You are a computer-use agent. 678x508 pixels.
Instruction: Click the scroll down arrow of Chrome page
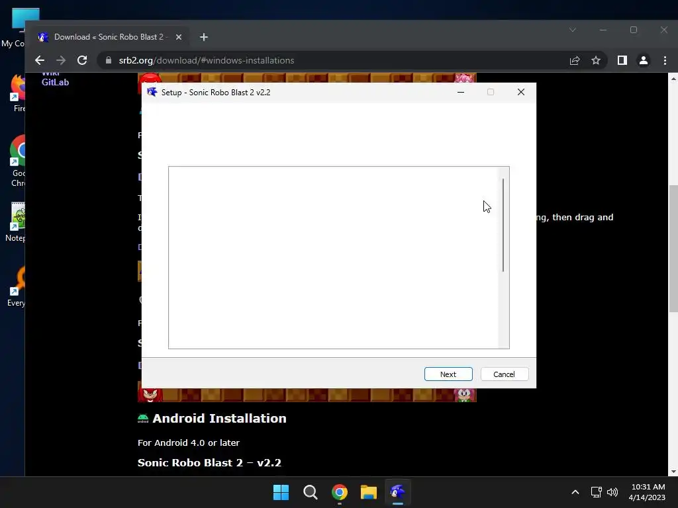[673, 472]
